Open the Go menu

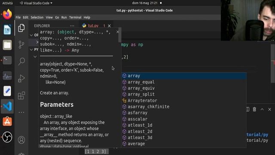57,17
